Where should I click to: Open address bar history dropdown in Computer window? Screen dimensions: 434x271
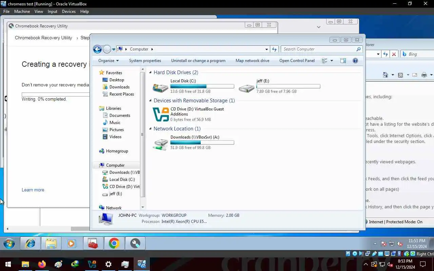point(267,49)
